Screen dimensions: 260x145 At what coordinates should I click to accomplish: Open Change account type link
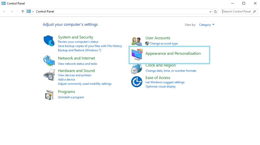pos(164,43)
